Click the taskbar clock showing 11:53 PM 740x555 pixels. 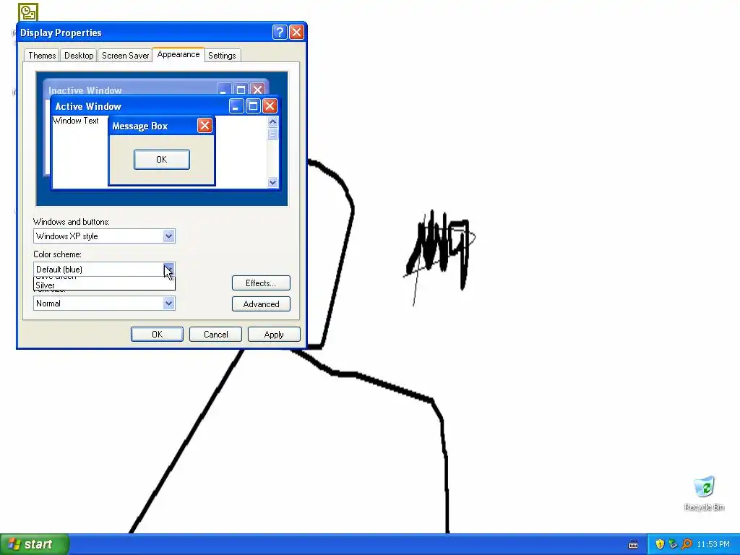(x=713, y=544)
